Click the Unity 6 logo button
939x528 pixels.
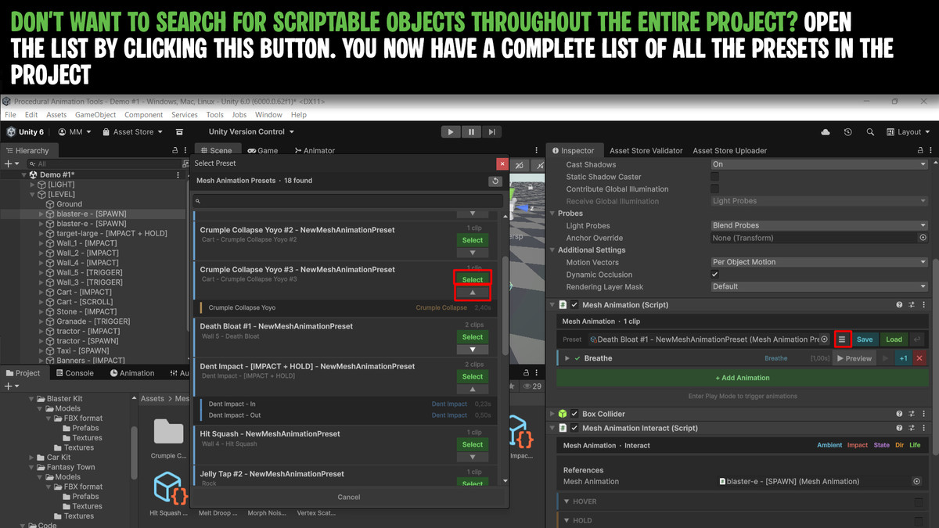pyautogui.click(x=26, y=132)
